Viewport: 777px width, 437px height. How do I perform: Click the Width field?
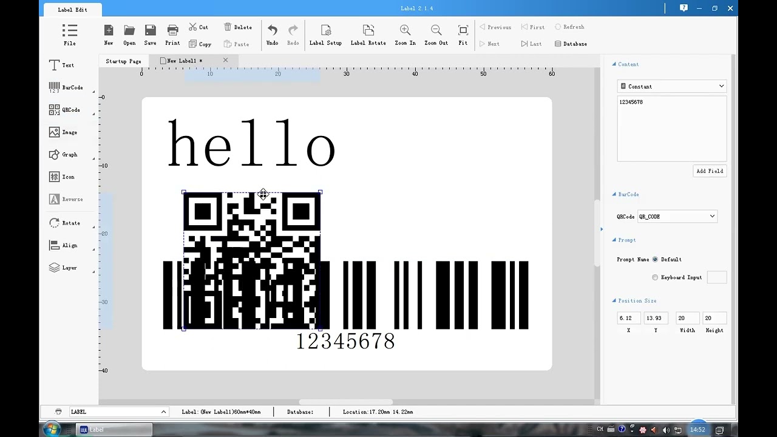687,318
